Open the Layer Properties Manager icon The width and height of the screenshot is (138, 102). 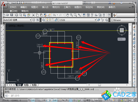(x=43, y=20)
